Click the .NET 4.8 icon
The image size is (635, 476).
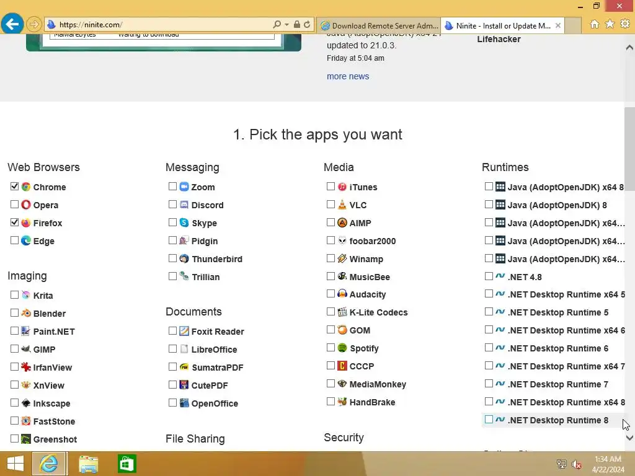(500, 276)
